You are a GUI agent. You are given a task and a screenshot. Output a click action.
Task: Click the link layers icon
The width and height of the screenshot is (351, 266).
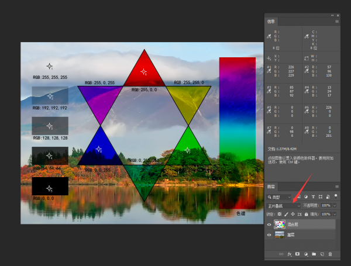(x=281, y=254)
